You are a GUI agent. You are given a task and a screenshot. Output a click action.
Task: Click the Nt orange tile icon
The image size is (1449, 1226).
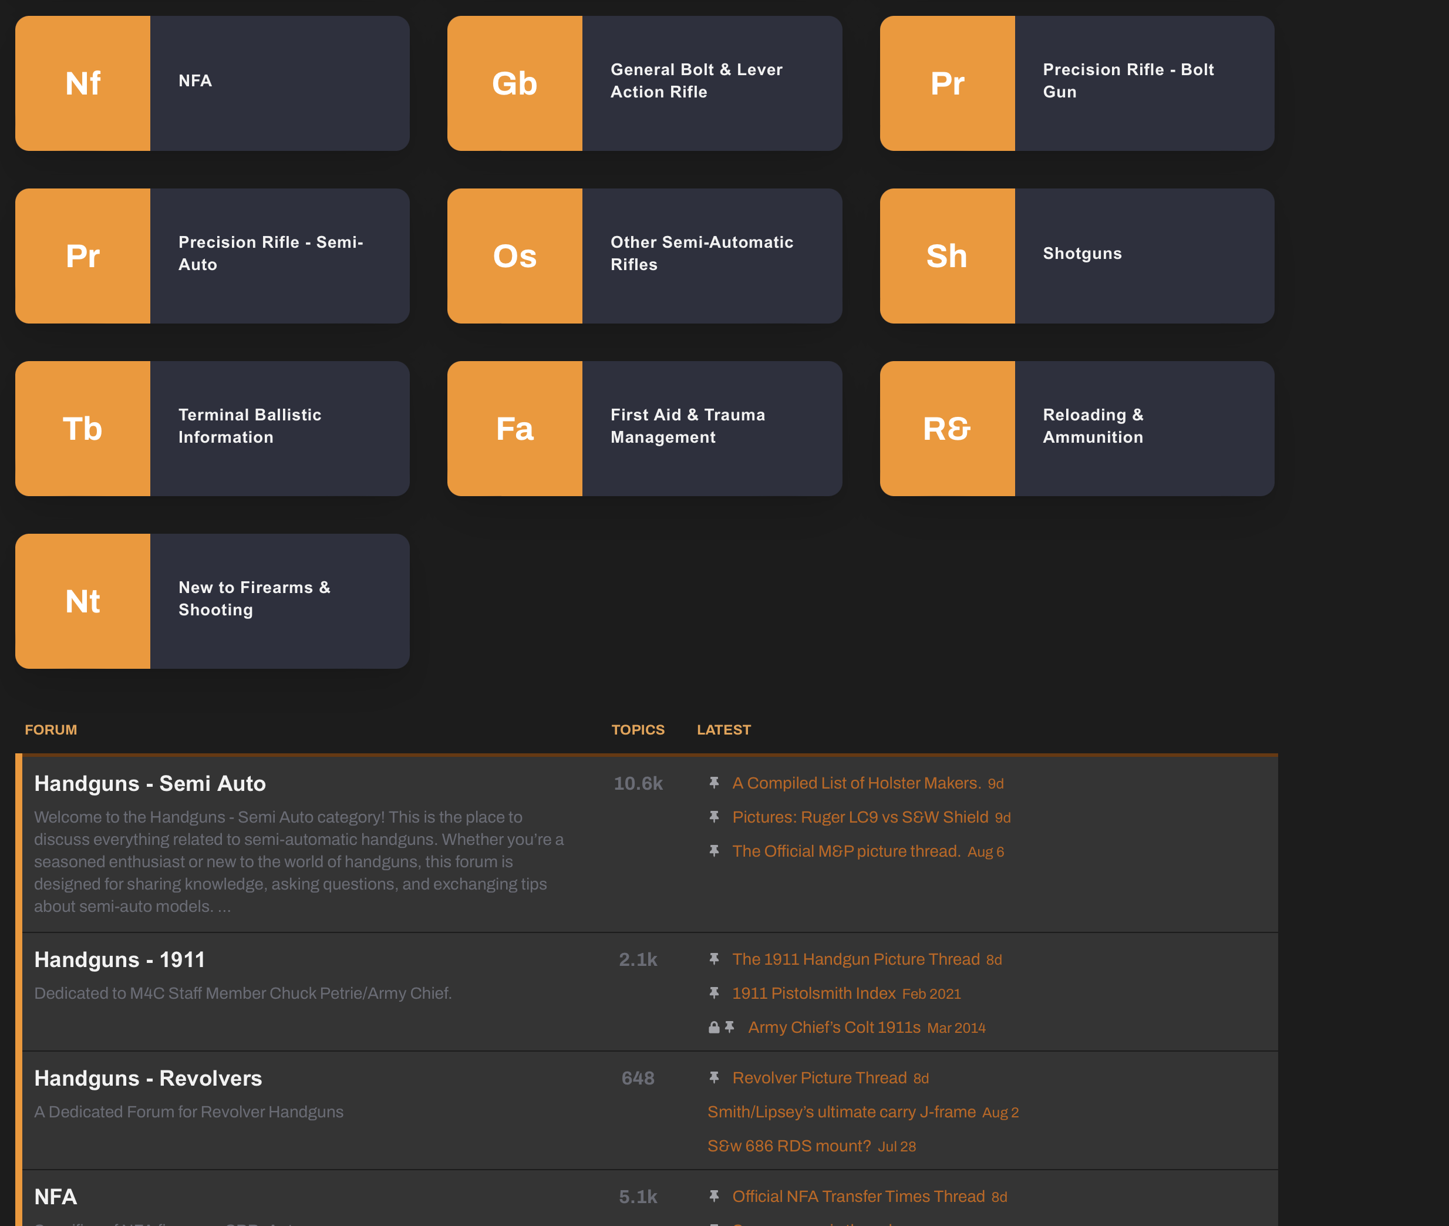(x=83, y=601)
